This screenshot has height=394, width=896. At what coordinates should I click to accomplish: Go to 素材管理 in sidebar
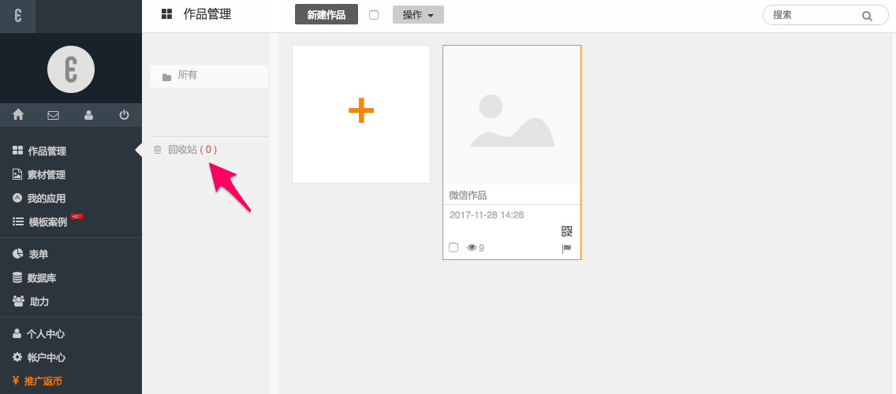coord(46,175)
